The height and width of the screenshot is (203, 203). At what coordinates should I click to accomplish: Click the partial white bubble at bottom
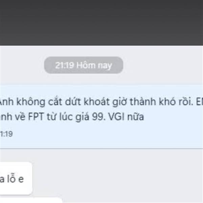click(x=31, y=200)
